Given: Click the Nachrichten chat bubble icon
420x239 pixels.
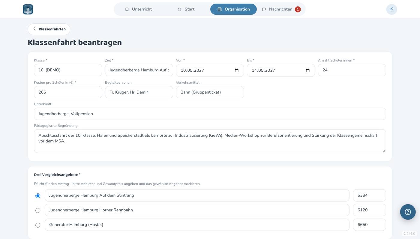Looking at the screenshot, I should coord(264,9).
